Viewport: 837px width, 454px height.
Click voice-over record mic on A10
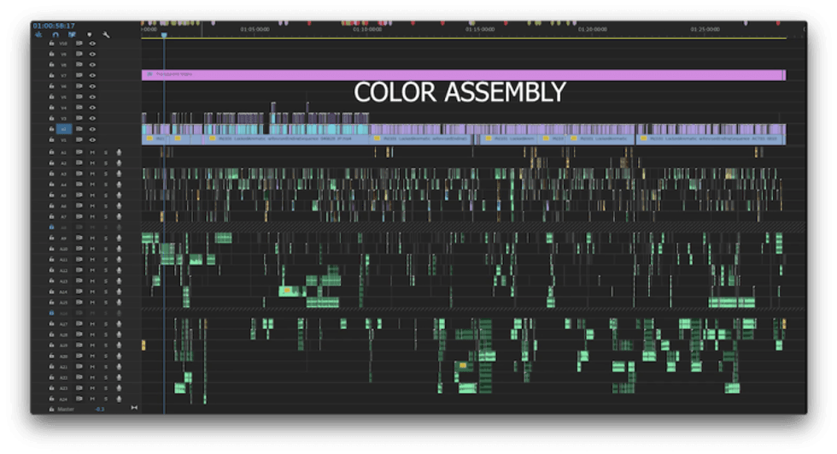119,249
